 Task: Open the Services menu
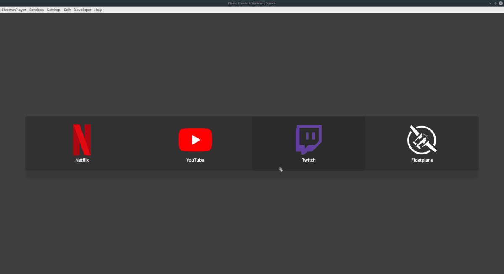(x=37, y=10)
